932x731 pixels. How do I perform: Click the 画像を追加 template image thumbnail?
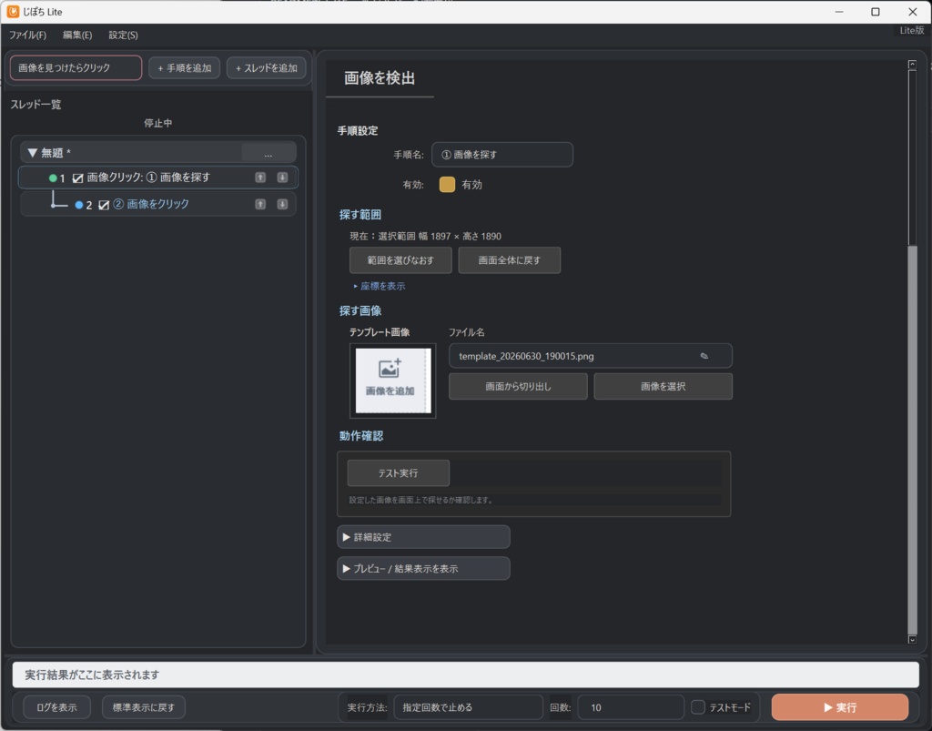point(392,381)
